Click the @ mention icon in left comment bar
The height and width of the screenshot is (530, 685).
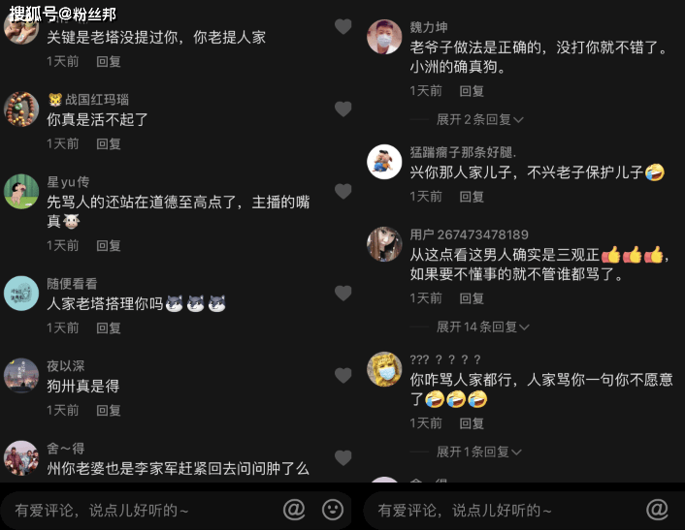294,509
